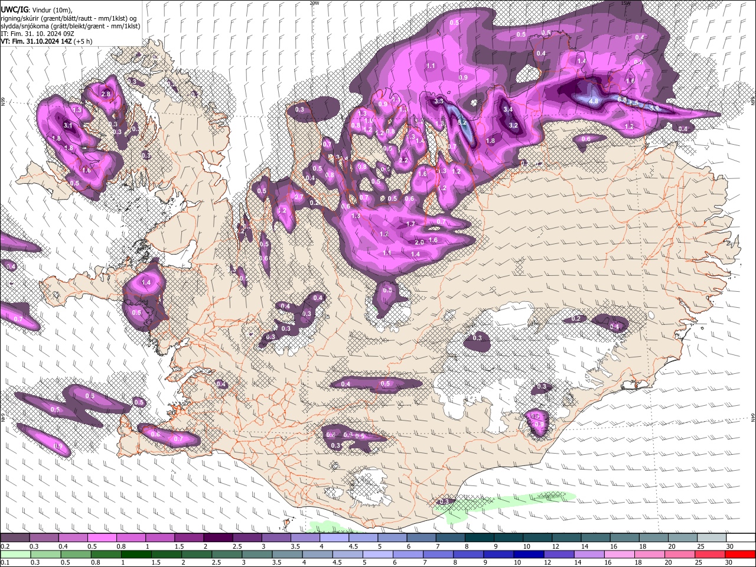Click the 2.8 snowfall value on the map

point(106,94)
